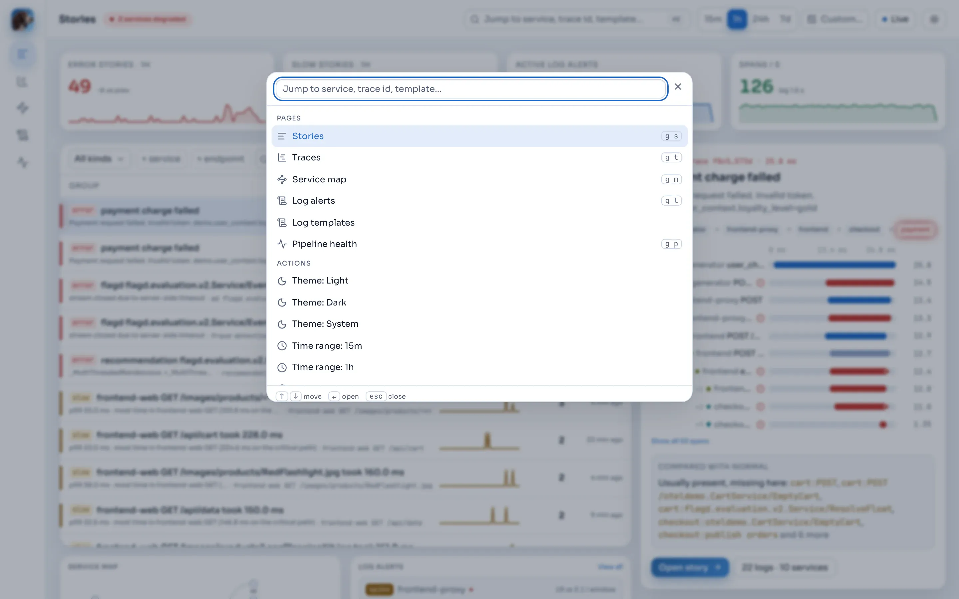Click the clock icon beside Time range: 15m
This screenshot has width=959, height=599.
click(x=282, y=346)
